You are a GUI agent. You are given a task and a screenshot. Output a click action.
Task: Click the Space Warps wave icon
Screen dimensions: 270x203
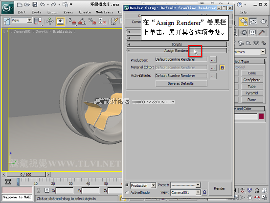click(x=256, y=43)
